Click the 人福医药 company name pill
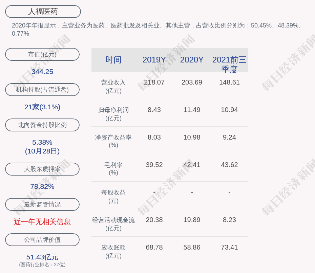Screen dimensions: 315x273 click(43, 12)
